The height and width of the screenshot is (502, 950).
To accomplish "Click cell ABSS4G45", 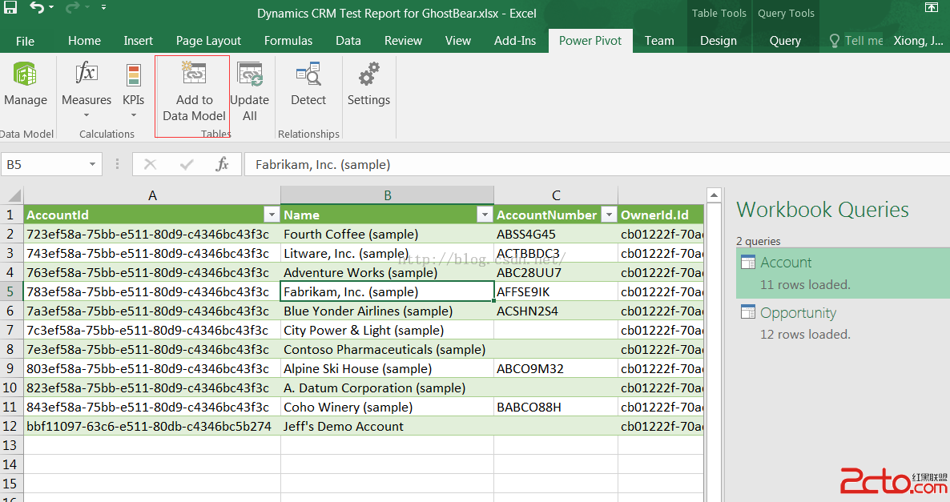I will [x=556, y=234].
